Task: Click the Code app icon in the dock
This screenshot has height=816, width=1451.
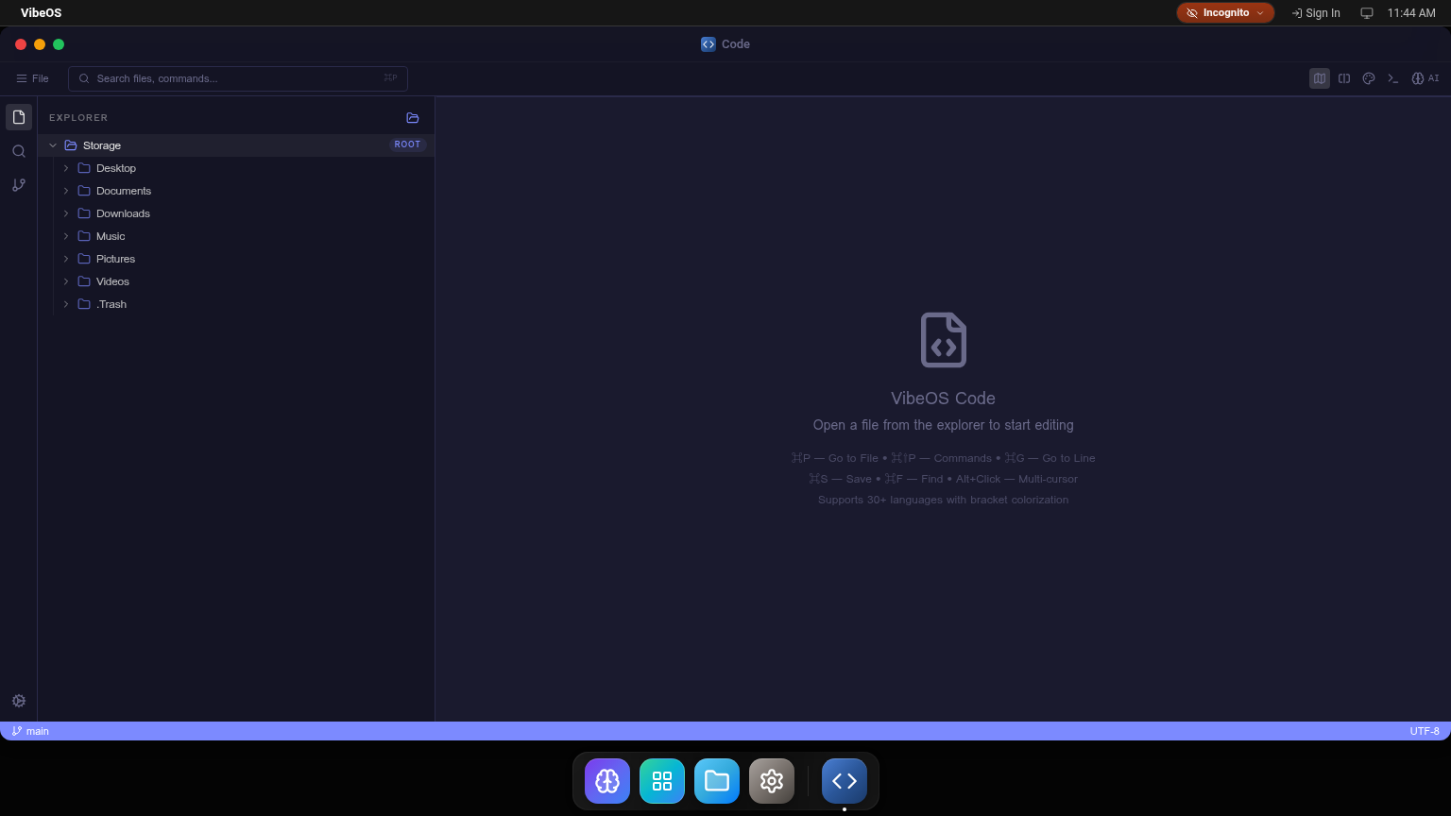Action: 845,781
